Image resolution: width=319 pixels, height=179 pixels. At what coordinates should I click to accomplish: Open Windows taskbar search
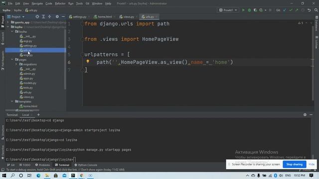[12, 176]
